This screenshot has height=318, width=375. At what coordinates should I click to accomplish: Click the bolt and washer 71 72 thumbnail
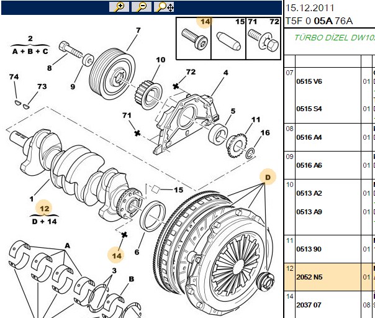[x=263, y=39]
